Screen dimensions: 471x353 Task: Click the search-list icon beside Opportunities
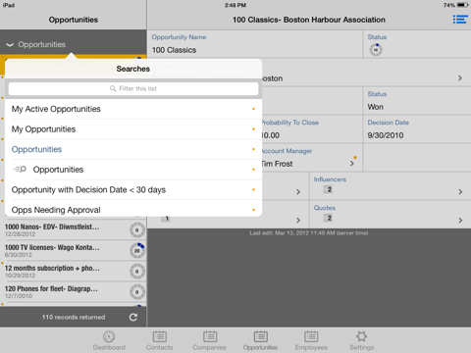pyautogui.click(x=20, y=170)
